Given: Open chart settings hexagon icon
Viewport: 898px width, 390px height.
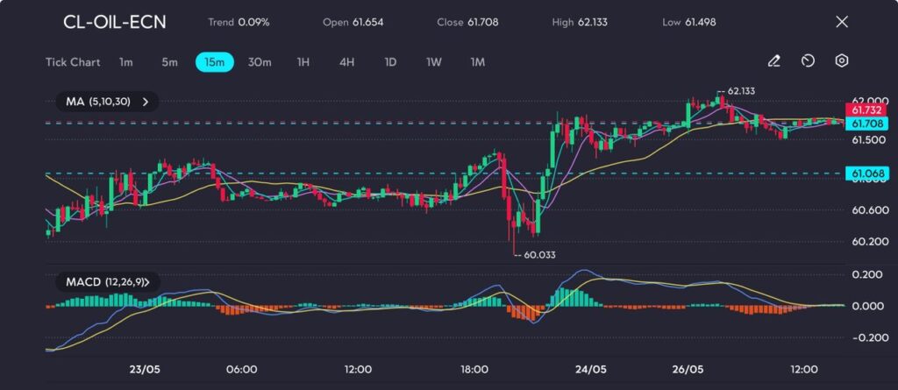Looking at the screenshot, I should point(841,61).
